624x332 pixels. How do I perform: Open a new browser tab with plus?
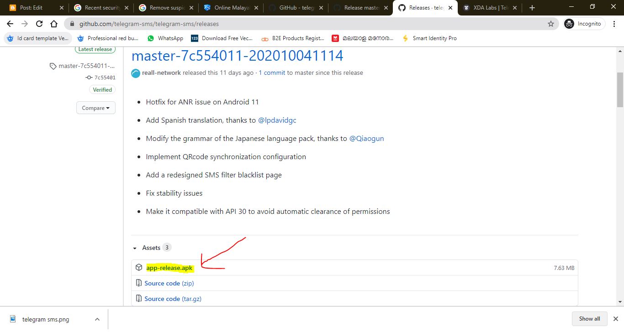click(532, 8)
